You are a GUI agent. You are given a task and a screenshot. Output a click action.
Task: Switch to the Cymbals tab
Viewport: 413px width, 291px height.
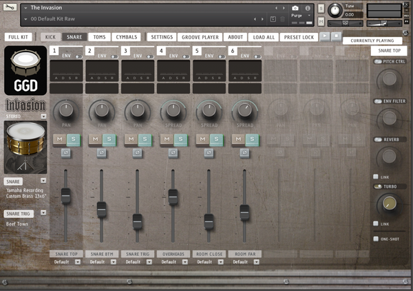(x=127, y=37)
